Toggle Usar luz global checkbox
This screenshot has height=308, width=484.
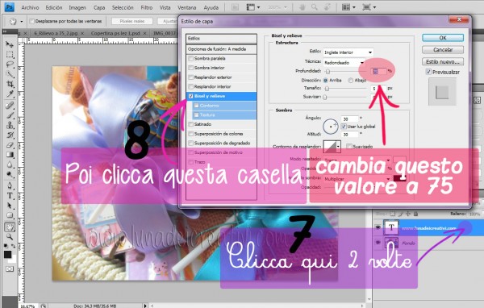pos(344,127)
